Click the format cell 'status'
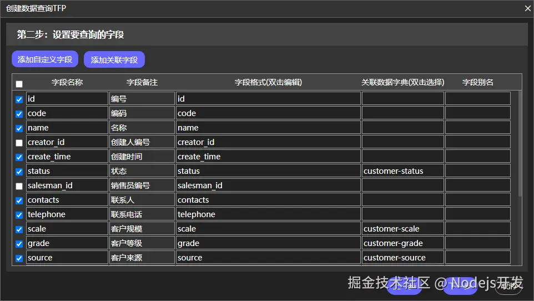The image size is (534, 301). click(268, 171)
